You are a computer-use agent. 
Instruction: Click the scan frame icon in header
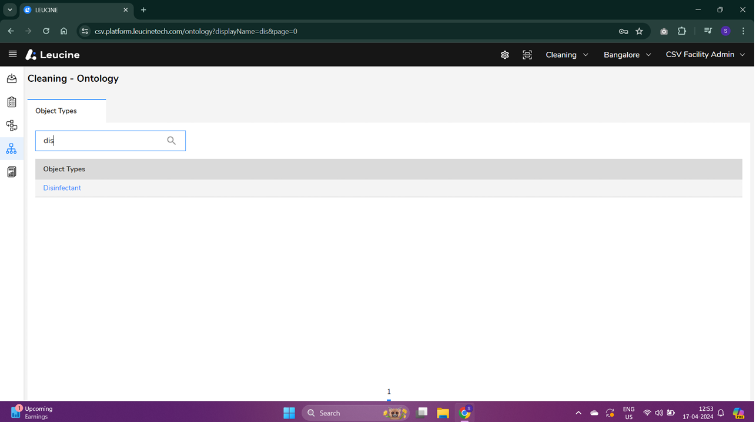pyautogui.click(x=528, y=55)
